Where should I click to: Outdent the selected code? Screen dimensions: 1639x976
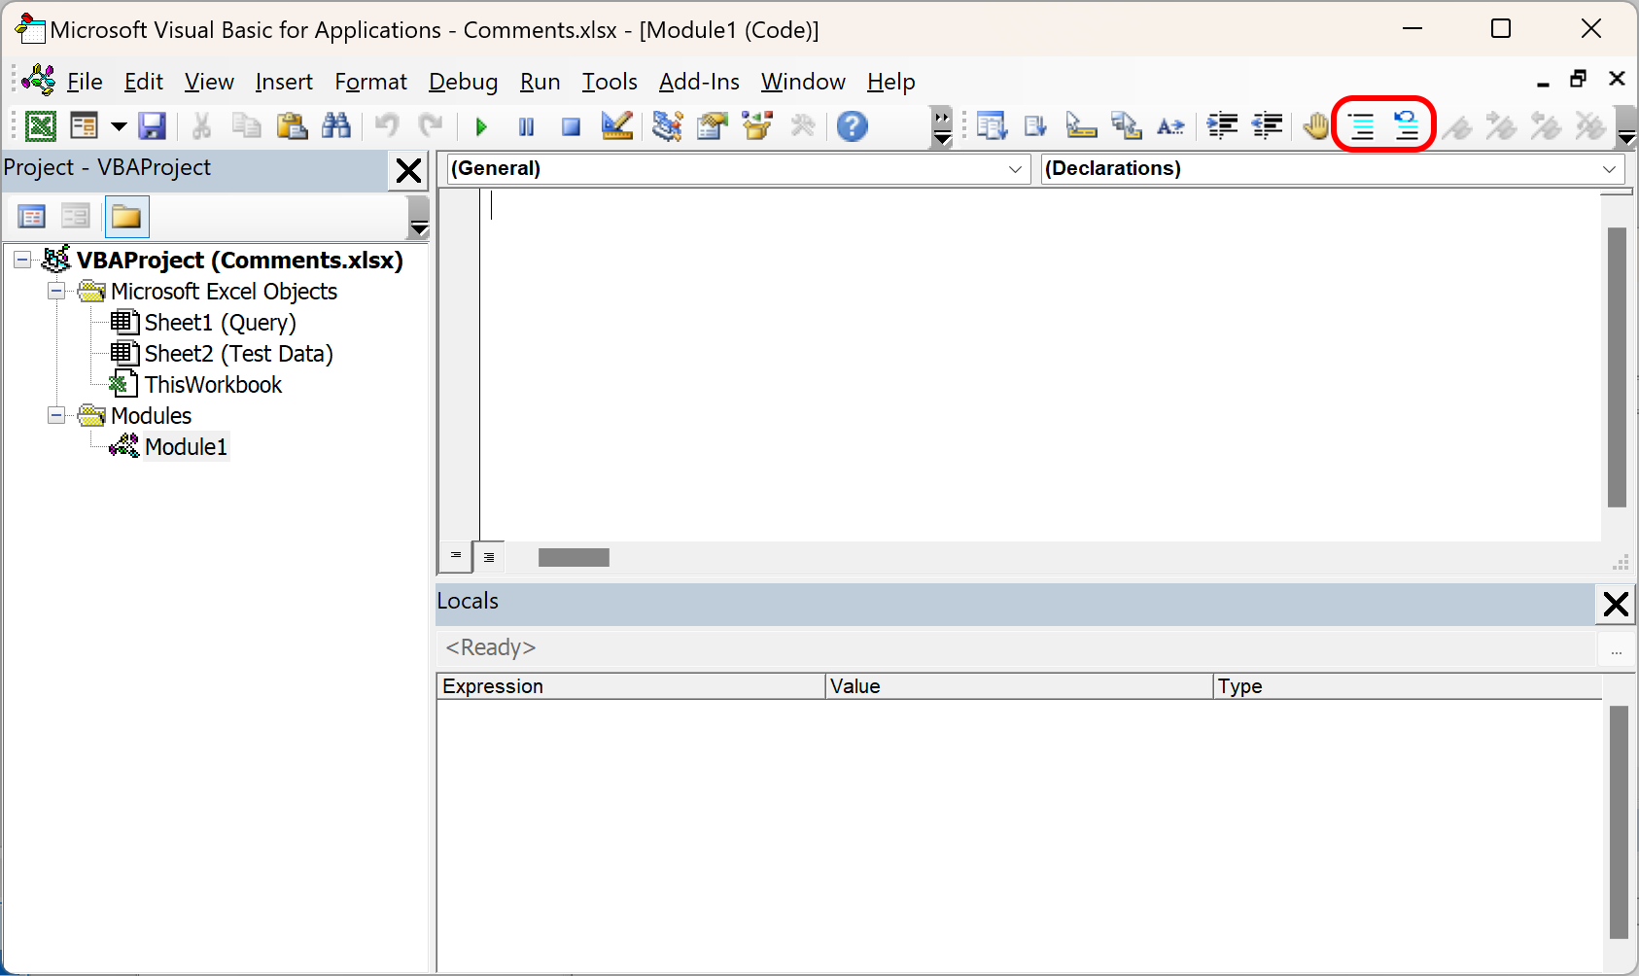click(x=1267, y=126)
